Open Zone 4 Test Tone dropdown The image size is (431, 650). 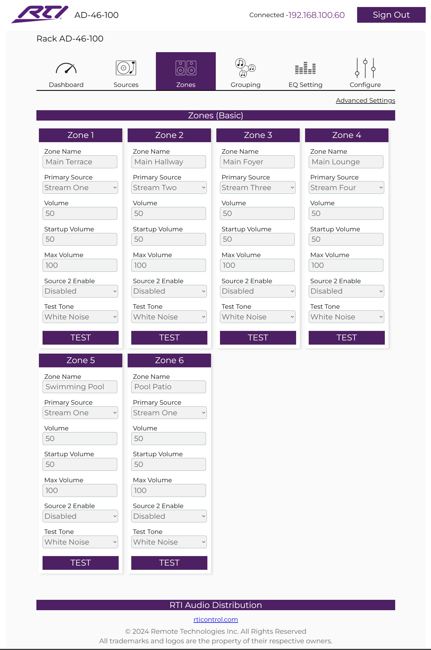(x=346, y=317)
